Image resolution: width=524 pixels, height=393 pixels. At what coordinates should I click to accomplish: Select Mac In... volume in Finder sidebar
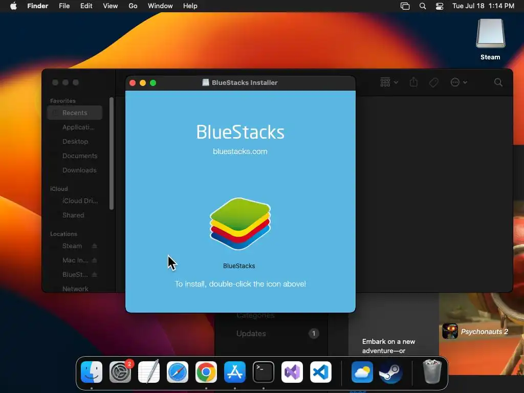point(75,260)
